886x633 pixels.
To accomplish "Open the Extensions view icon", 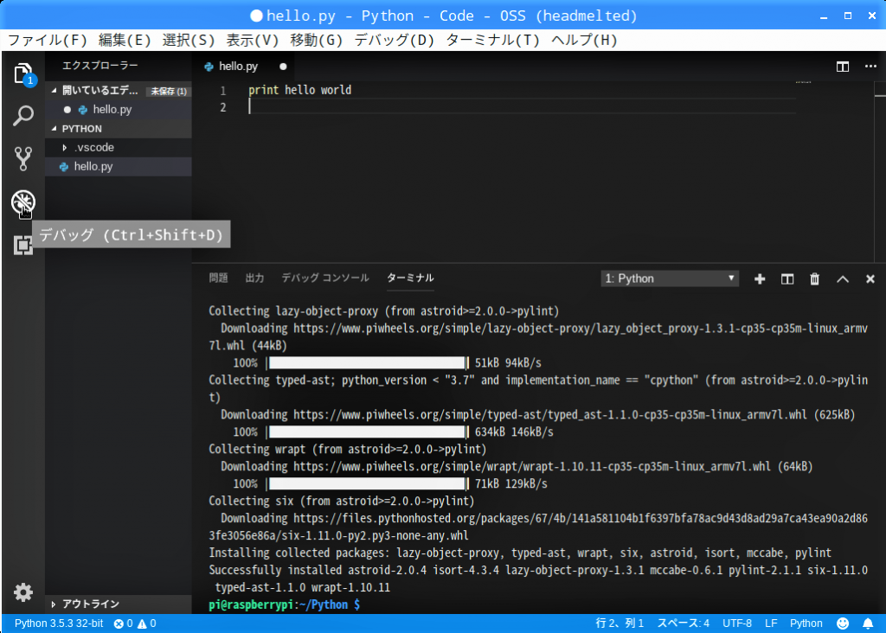I will click(x=23, y=245).
